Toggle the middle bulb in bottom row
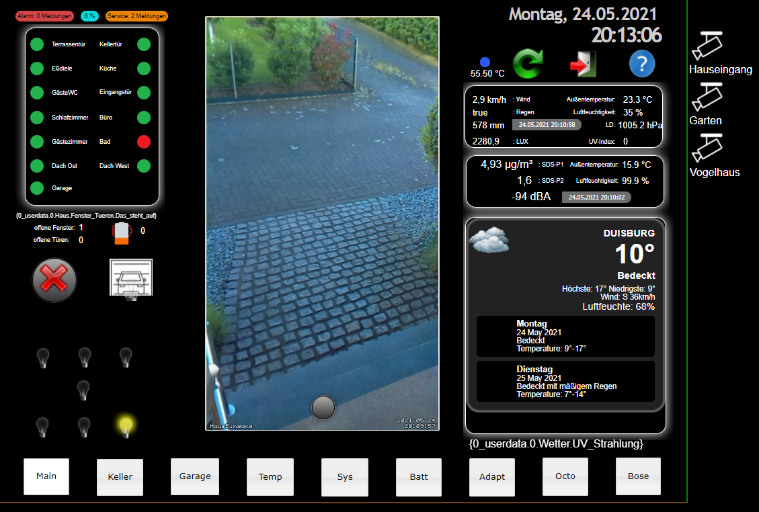Viewport: 759px width, 512px height. (84, 427)
